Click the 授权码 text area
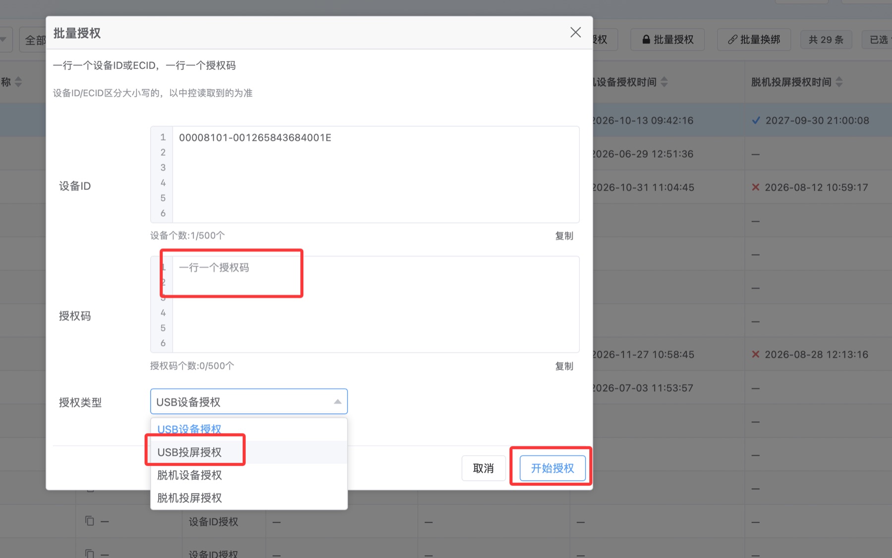 (376, 304)
